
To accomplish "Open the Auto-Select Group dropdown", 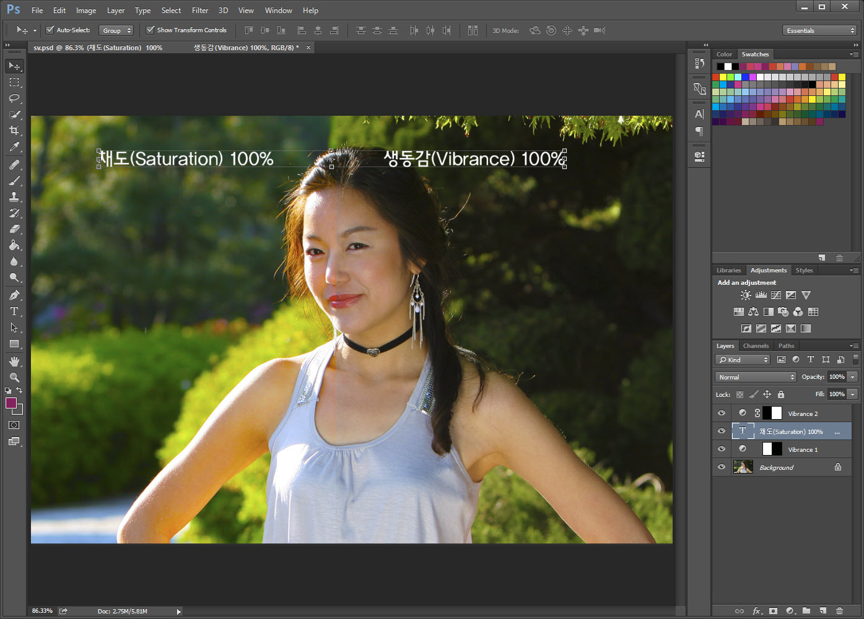I will click(116, 30).
